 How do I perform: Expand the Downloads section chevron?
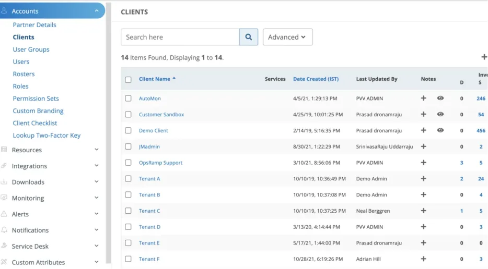point(97,182)
